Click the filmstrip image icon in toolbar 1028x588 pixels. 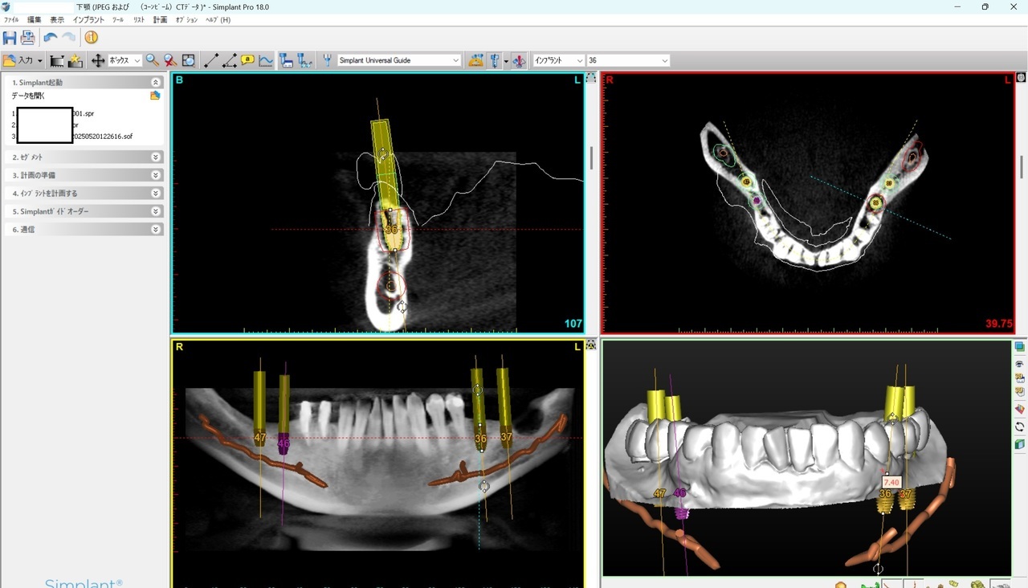(57, 60)
